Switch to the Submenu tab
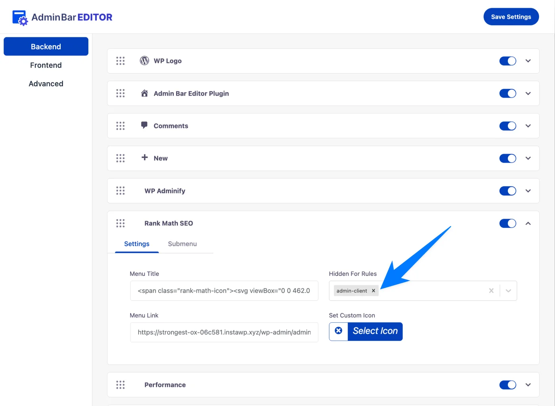 (x=182, y=244)
